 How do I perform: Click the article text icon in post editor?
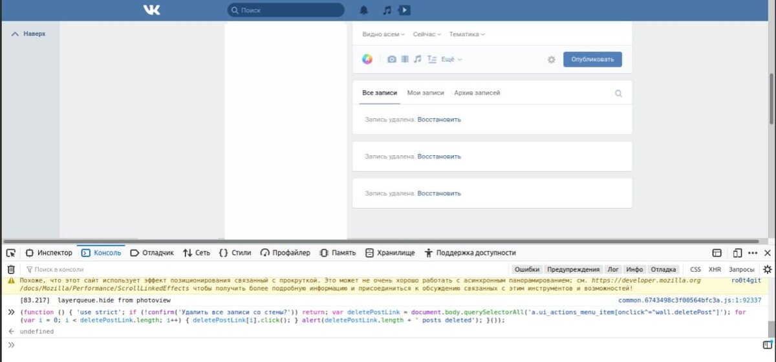(432, 59)
